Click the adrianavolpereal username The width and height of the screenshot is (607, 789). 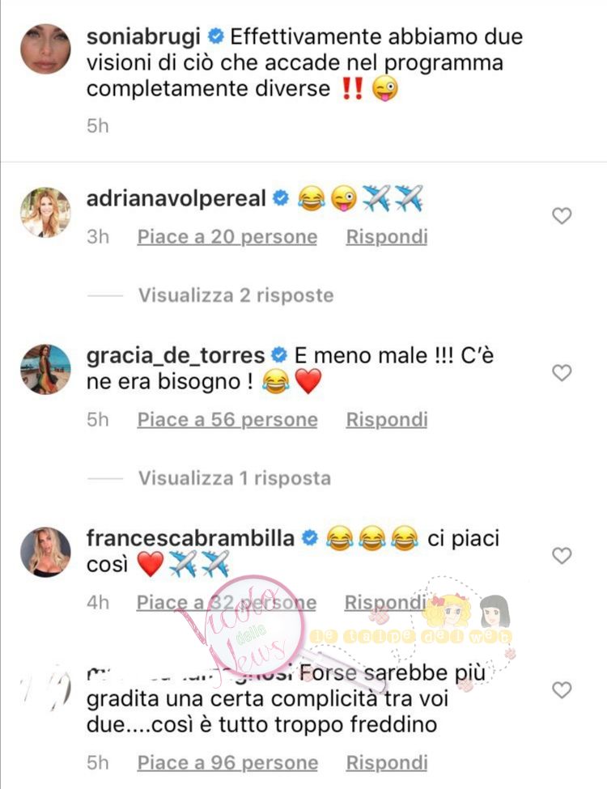(x=176, y=198)
